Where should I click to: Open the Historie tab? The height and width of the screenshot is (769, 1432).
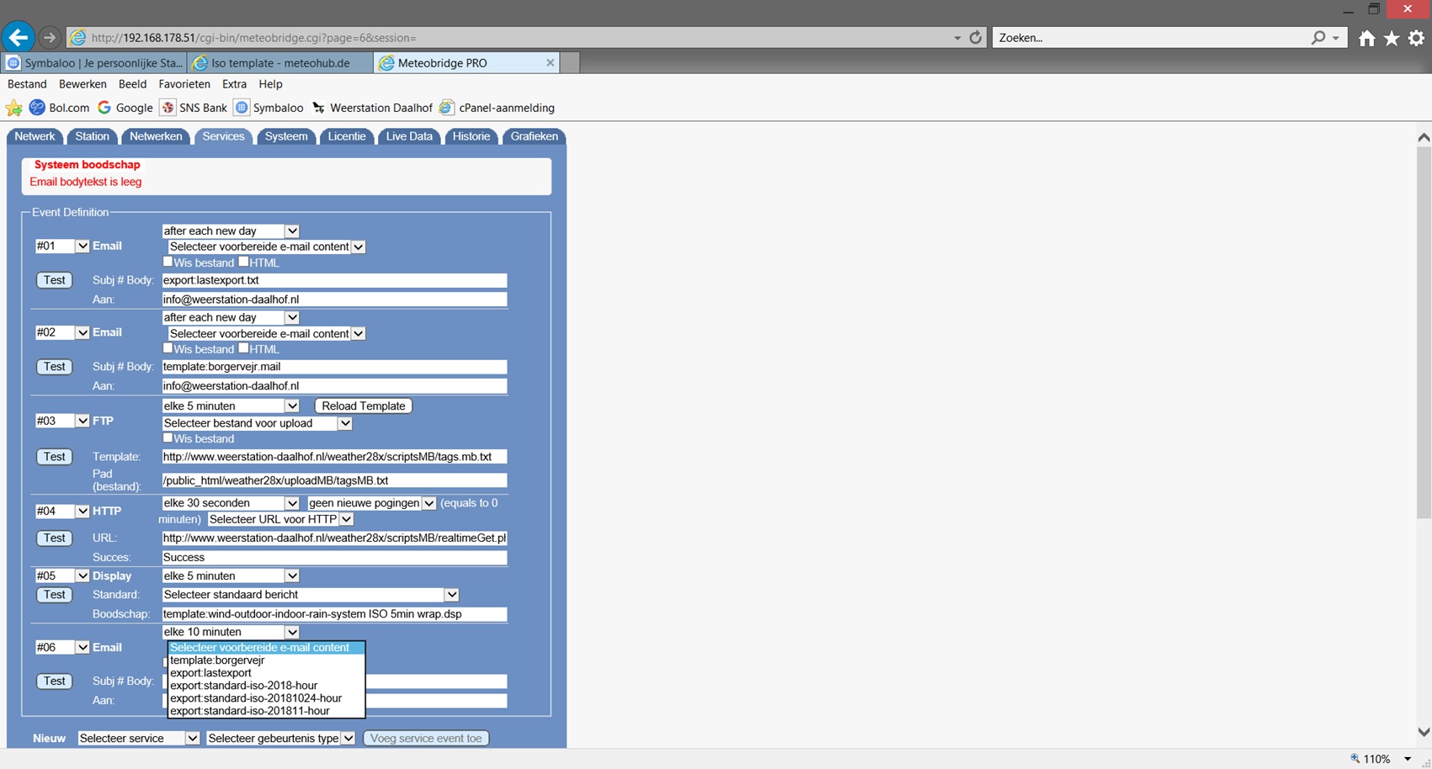pos(471,136)
